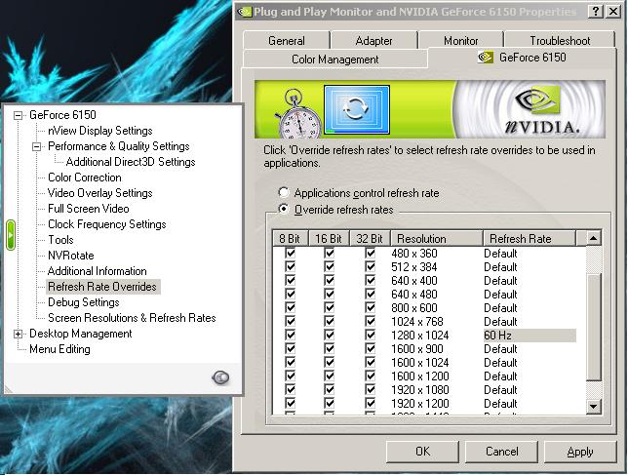Click the blue refresh arrows monitor icon
Viewport: 628px width, 475px height.
pyautogui.click(x=357, y=109)
